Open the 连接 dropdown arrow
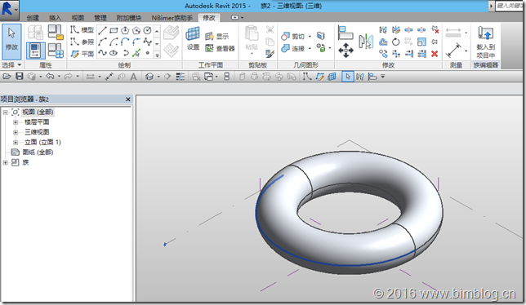The image size is (526, 305). (x=310, y=49)
